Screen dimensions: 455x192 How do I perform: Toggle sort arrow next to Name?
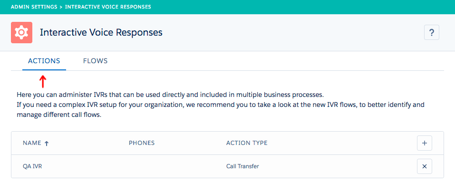tap(46, 143)
